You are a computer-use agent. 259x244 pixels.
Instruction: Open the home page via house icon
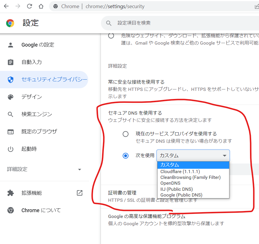click(x=41, y=6)
